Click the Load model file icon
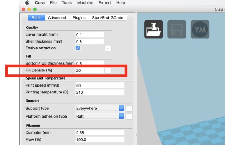This screenshot has height=145, width=225. pyautogui.click(x=154, y=29)
